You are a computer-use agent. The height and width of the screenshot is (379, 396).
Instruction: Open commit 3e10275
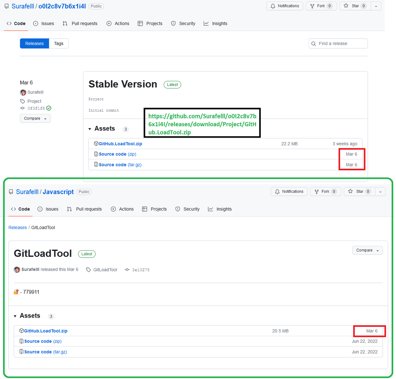tap(141, 270)
